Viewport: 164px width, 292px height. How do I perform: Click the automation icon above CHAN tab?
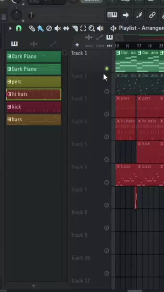click(99, 37)
